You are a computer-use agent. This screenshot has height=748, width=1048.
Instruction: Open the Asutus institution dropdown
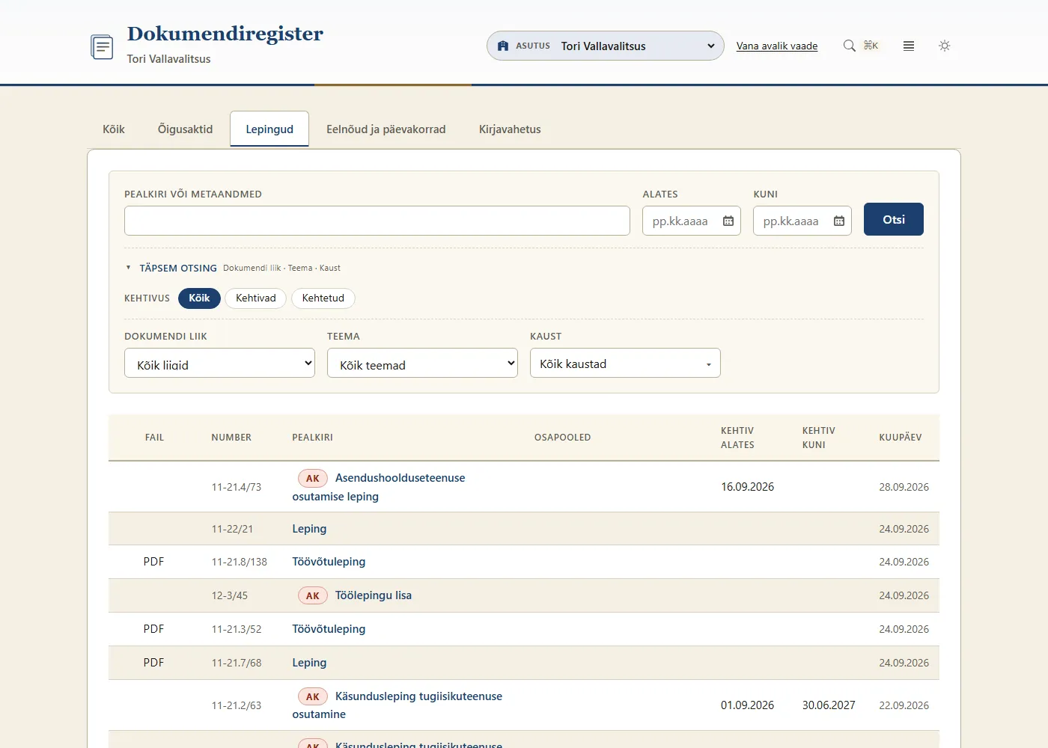pyautogui.click(x=606, y=46)
